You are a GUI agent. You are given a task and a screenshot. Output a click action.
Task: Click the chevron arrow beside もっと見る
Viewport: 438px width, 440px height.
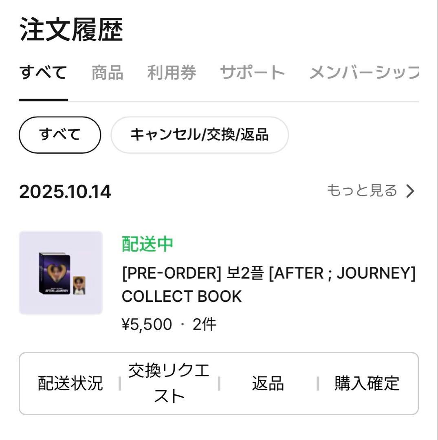coord(410,191)
